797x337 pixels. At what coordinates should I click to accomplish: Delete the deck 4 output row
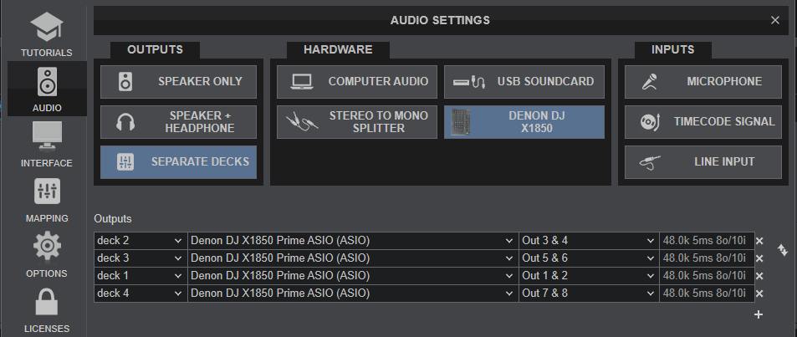coord(759,294)
